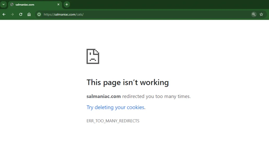Screen dimensions: 269x155
Task: Follow the Try deleting your cookies link
Action: [115, 107]
